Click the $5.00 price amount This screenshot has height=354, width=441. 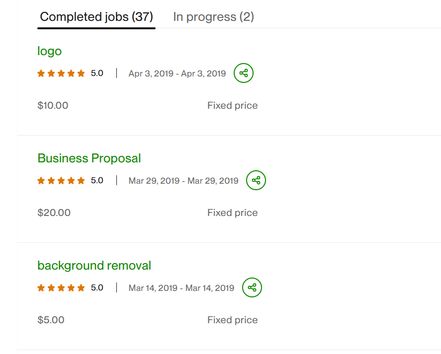coord(51,320)
